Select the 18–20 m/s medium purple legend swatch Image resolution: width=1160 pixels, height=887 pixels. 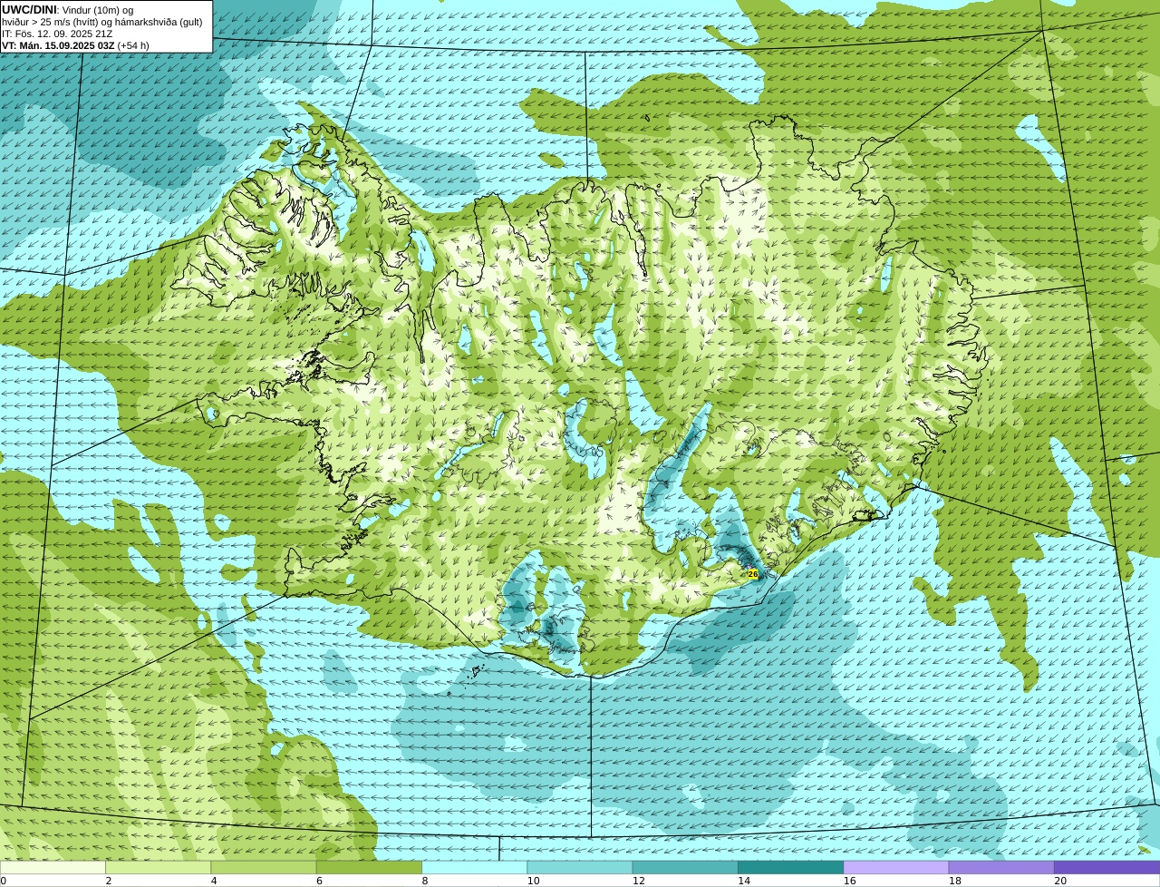click(1001, 867)
